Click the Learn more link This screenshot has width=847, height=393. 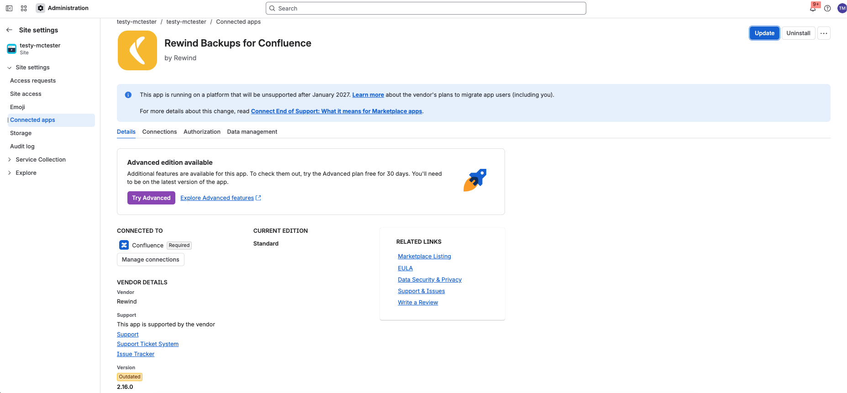(x=368, y=95)
